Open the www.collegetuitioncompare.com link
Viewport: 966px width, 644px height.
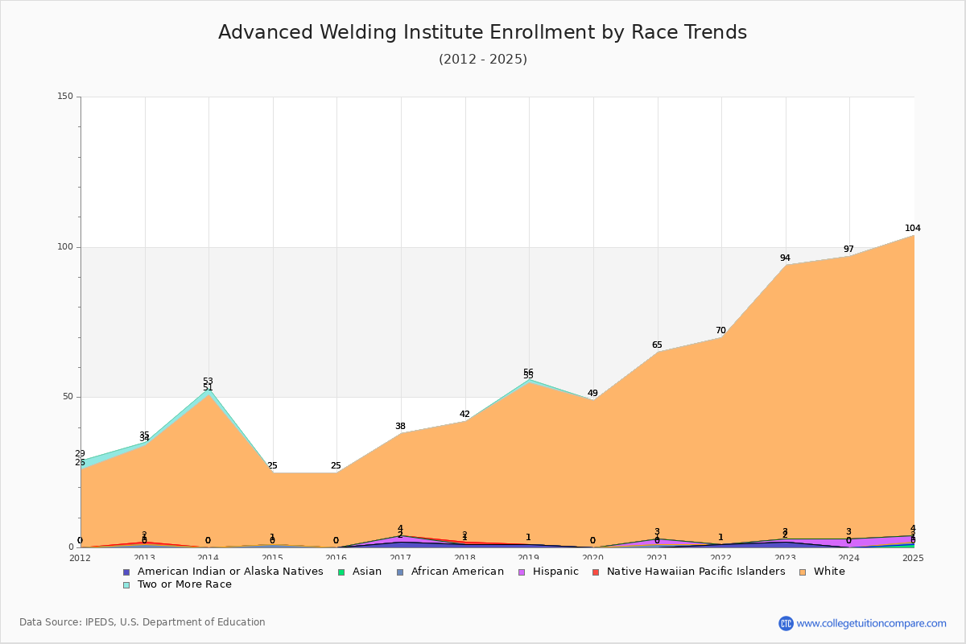872,623
